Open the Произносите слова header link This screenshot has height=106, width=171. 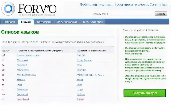pos(131,5)
